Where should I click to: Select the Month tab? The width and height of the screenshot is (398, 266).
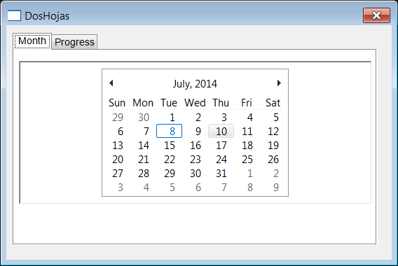pos(32,41)
